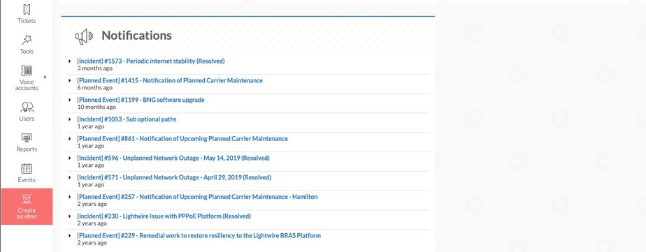The width and height of the screenshot is (646, 252).
Task: Expand the #229 remedial work arrow
Action: pos(70,235)
